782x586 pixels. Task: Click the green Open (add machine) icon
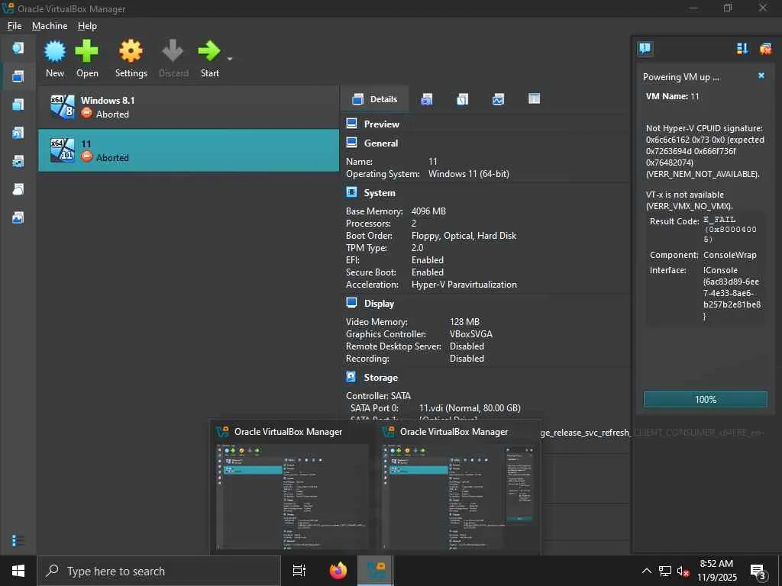click(87, 51)
